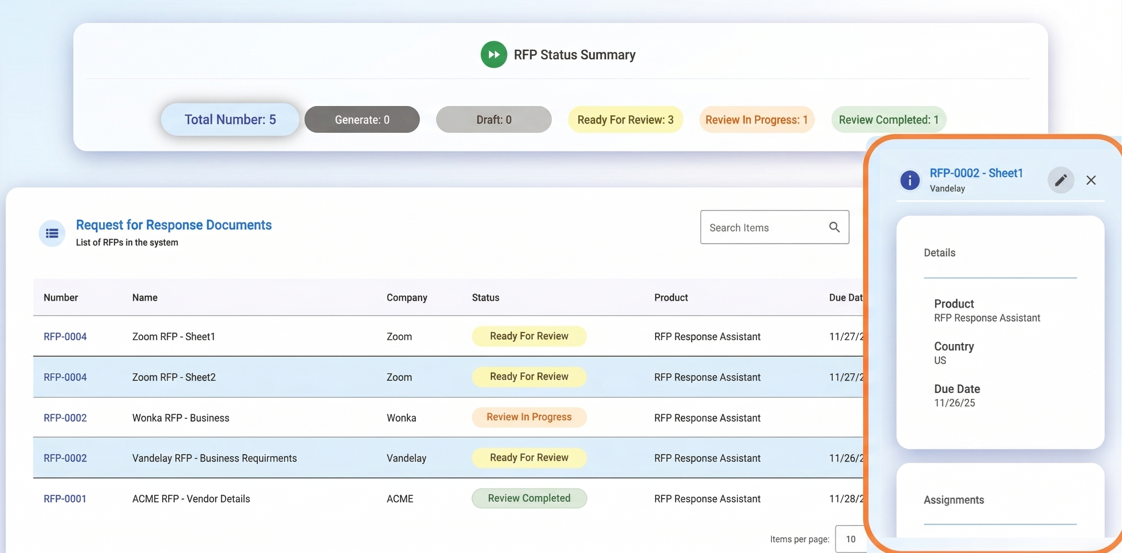
Task: Click the Assignments section heading
Action: click(954, 500)
